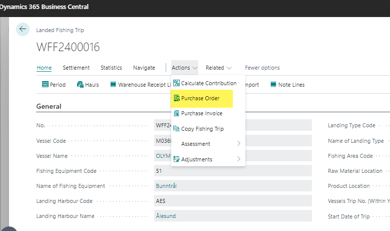Click the Note Lines icon
The width and height of the screenshot is (390, 231).
click(x=274, y=85)
